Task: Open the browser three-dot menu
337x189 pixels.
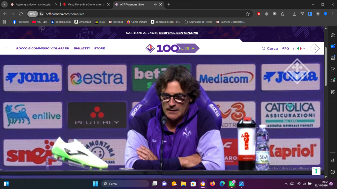Action: (x=333, y=14)
